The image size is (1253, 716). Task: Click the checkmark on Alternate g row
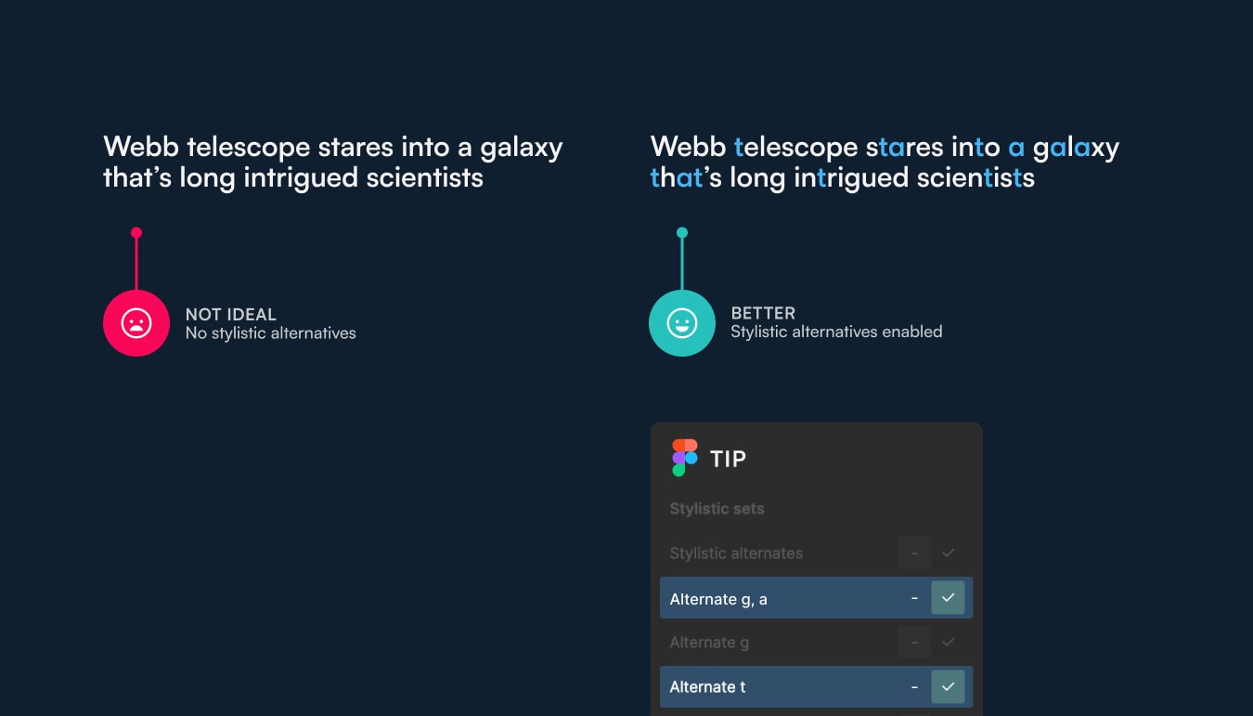tap(949, 642)
